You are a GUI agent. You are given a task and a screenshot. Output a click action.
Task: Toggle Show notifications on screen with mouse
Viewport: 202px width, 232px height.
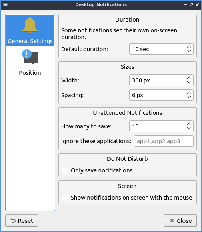pyautogui.click(x=65, y=197)
